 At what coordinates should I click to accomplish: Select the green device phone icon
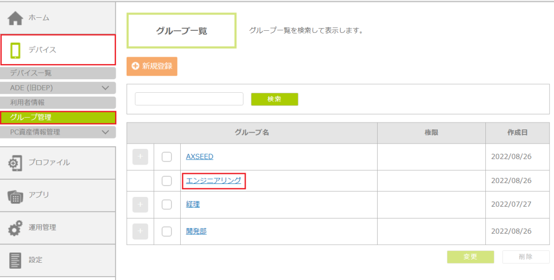pyautogui.click(x=16, y=50)
